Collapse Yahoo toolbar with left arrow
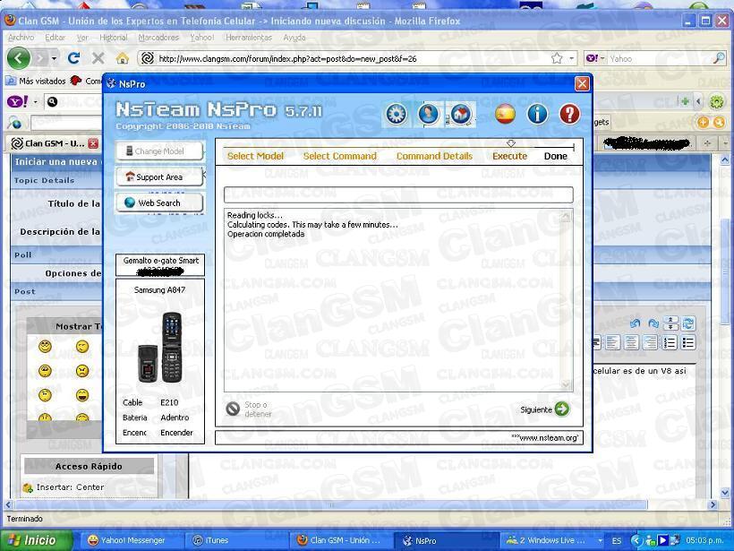Screen dimensions: 734x551 click(x=698, y=101)
